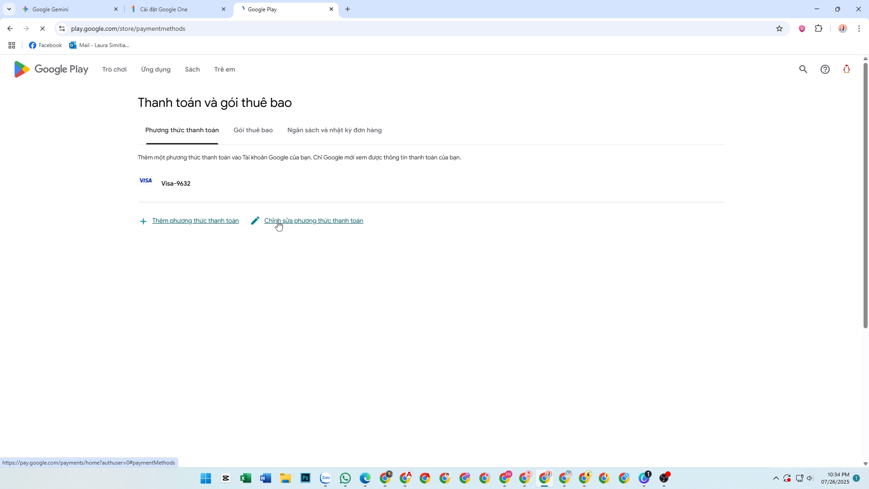This screenshot has height=489, width=869.
Task: Bookmark this page with the star icon
Action: 779,29
